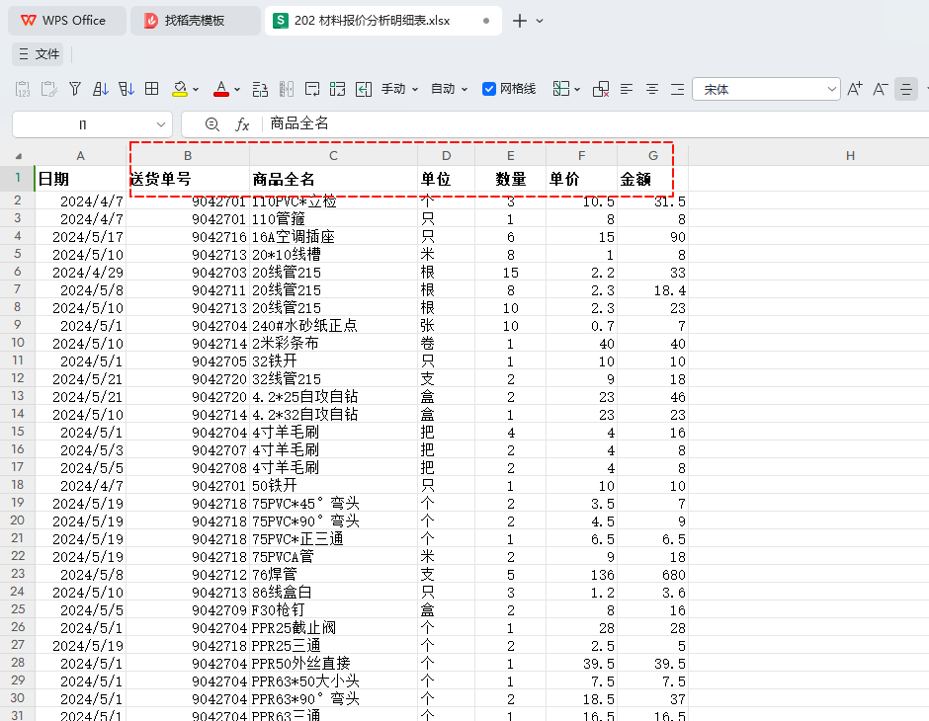Click the cell 240#水砂纸正点
929x721 pixels.
tap(334, 326)
